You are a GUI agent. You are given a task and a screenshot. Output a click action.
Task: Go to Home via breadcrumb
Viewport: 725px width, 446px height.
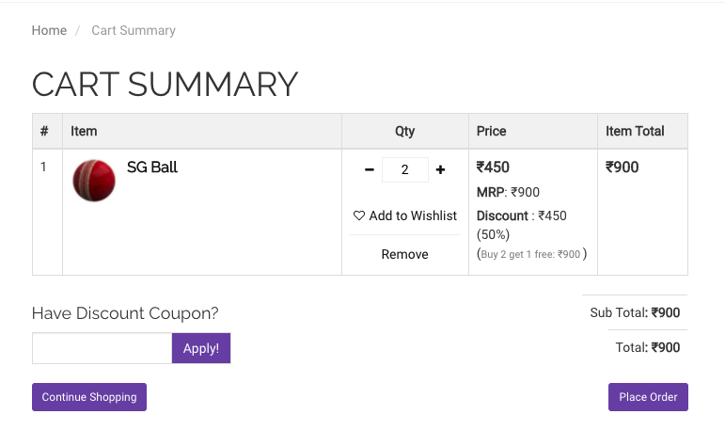tap(49, 30)
